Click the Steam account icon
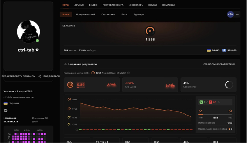Image resolution: width=247 pixels, height=143 pixels. (5, 110)
